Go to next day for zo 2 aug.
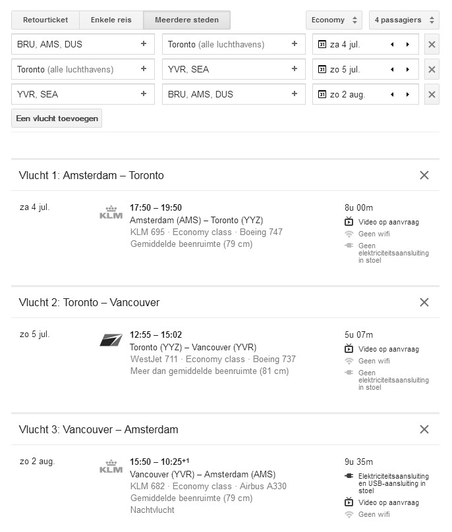452x532 pixels. click(x=408, y=95)
